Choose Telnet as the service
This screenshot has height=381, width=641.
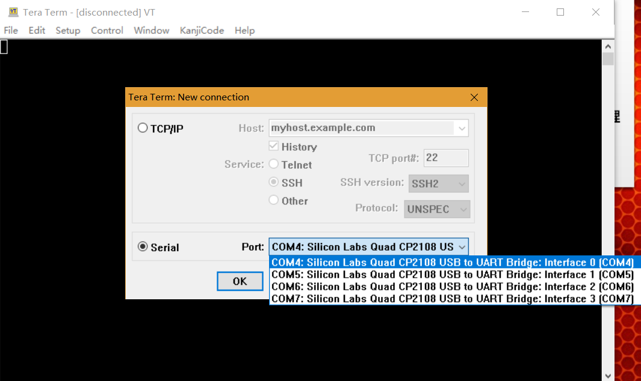[274, 164]
